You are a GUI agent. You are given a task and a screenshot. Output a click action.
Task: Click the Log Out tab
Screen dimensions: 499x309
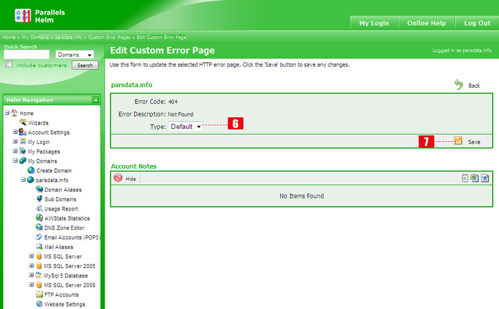[x=477, y=23]
